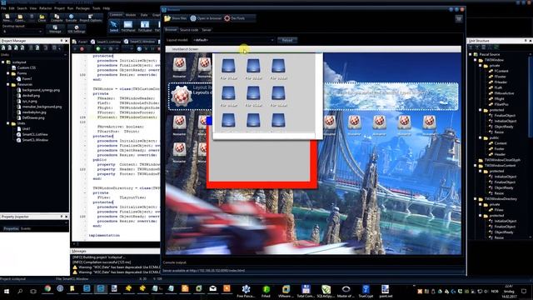Open the Action Center notification icon
The height and width of the screenshot is (300, 533).
pos(524,291)
